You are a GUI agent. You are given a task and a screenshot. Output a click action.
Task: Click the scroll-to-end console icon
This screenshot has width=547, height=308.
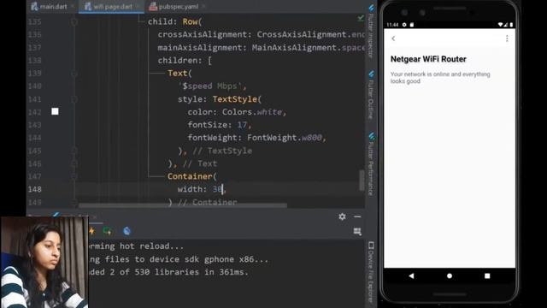click(357, 232)
